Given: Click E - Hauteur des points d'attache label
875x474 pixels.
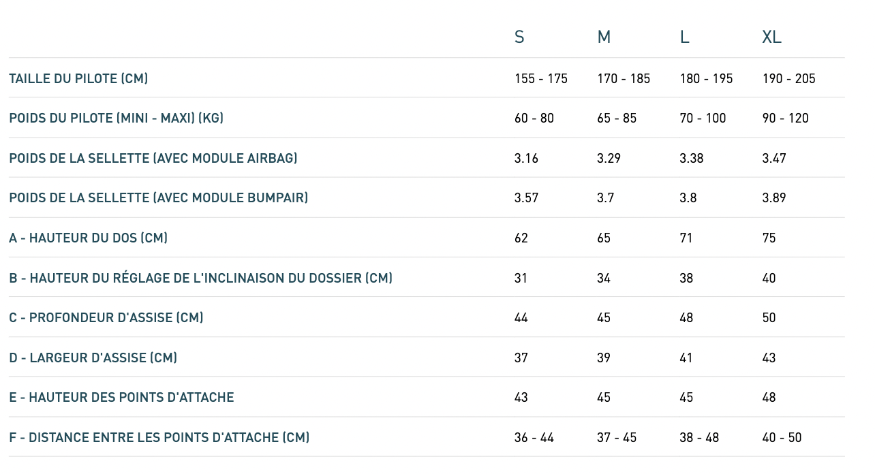Looking at the screenshot, I should 121,398.
